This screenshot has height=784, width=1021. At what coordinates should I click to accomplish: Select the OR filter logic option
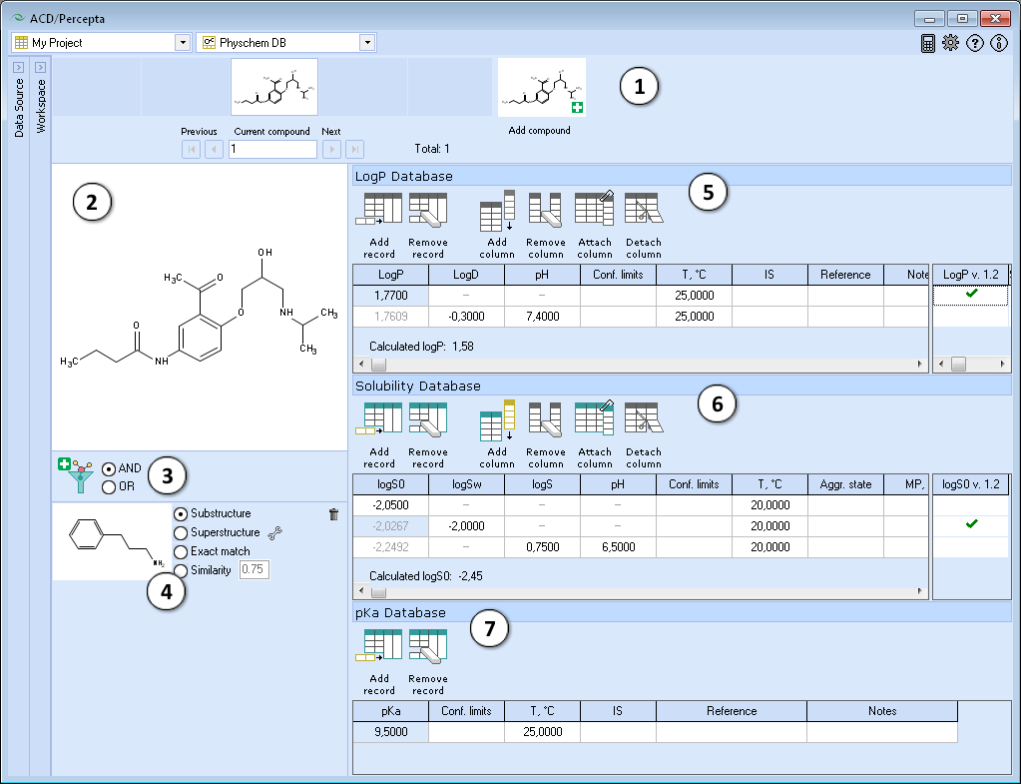(x=109, y=486)
